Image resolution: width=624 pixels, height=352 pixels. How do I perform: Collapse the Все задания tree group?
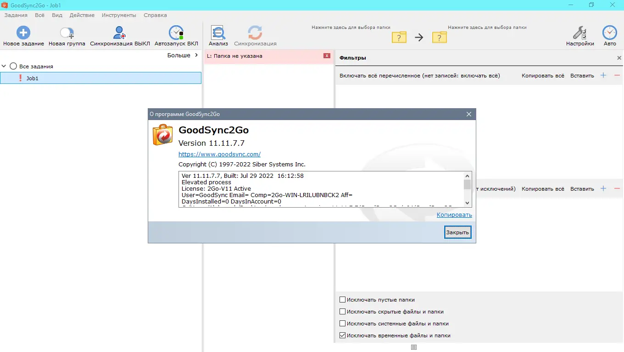[4, 66]
